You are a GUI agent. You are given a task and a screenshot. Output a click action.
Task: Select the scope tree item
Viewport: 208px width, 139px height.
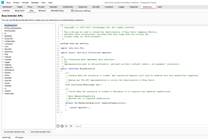7,83
